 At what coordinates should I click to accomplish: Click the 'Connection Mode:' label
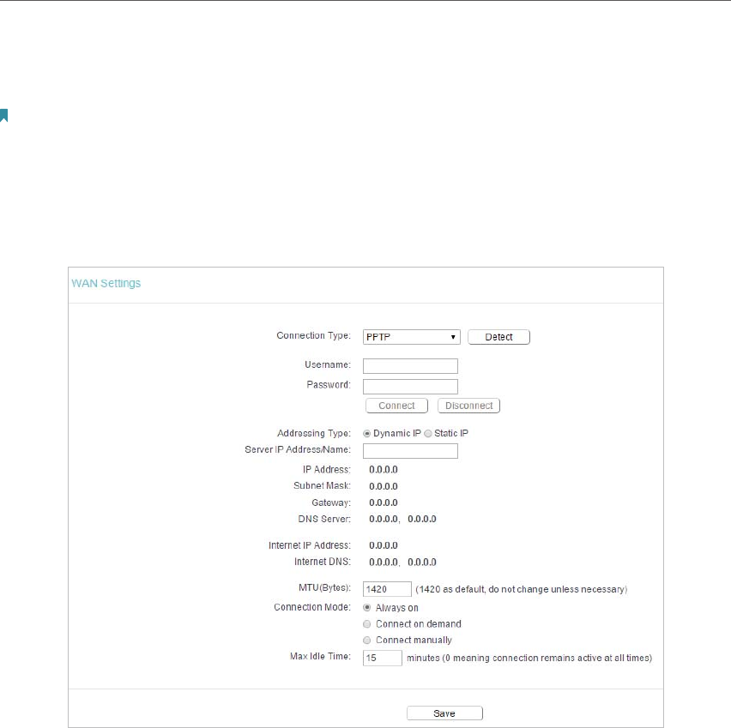(312, 607)
